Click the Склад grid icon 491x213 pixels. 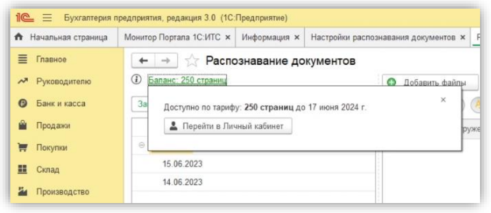tap(23, 170)
